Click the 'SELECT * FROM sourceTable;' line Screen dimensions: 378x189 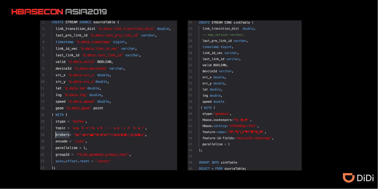[222, 169]
